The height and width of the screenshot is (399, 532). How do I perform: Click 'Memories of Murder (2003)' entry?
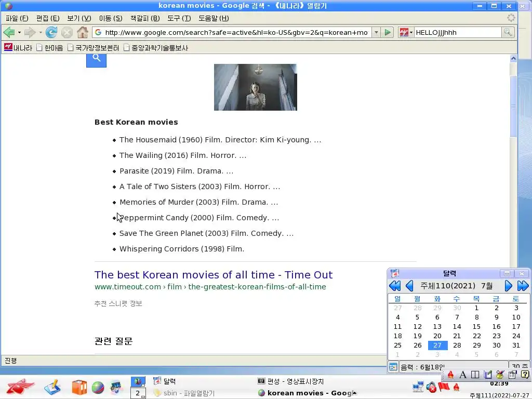tap(198, 202)
